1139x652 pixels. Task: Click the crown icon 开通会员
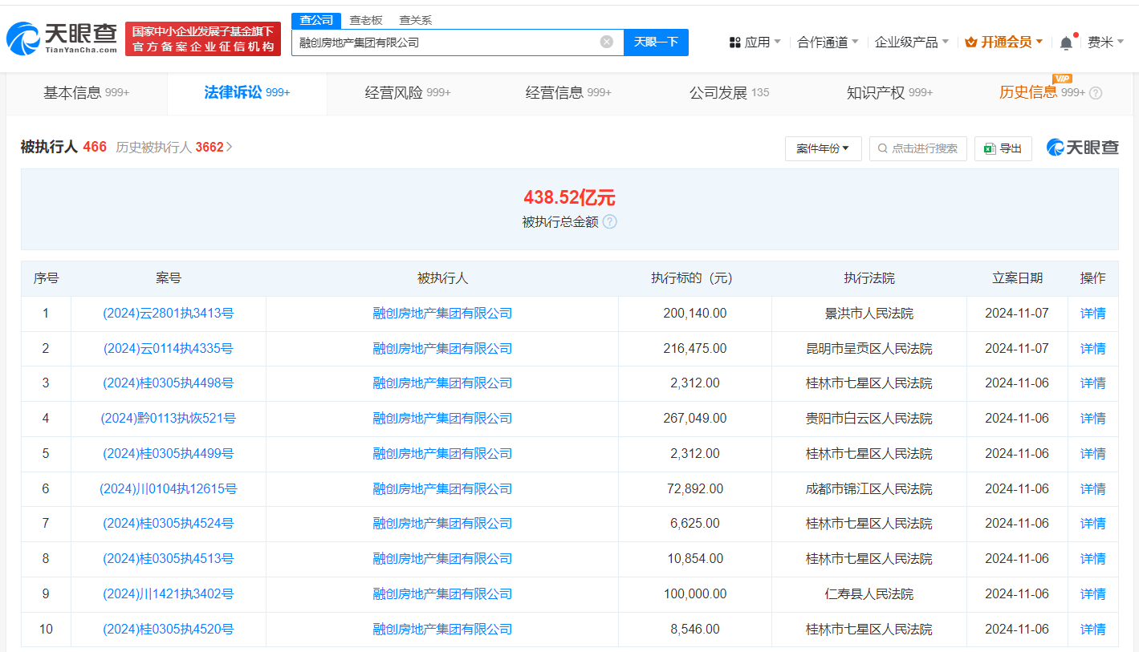pos(970,43)
